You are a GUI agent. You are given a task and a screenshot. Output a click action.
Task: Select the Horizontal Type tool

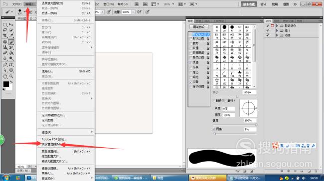coord(11,65)
